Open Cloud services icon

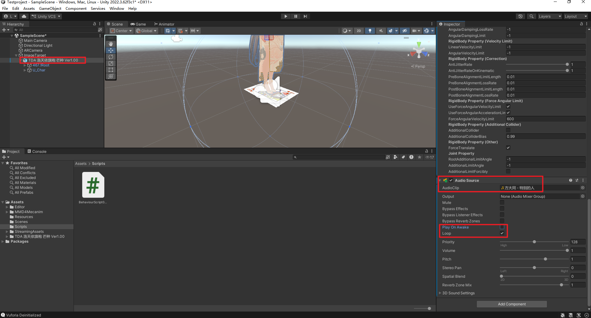24,16
